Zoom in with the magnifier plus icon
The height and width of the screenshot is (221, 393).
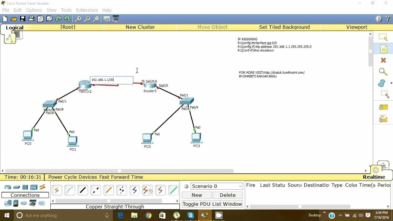pyautogui.click(x=78, y=19)
